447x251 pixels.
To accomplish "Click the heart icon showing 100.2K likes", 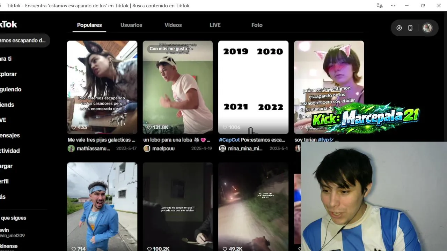I will tap(149, 249).
